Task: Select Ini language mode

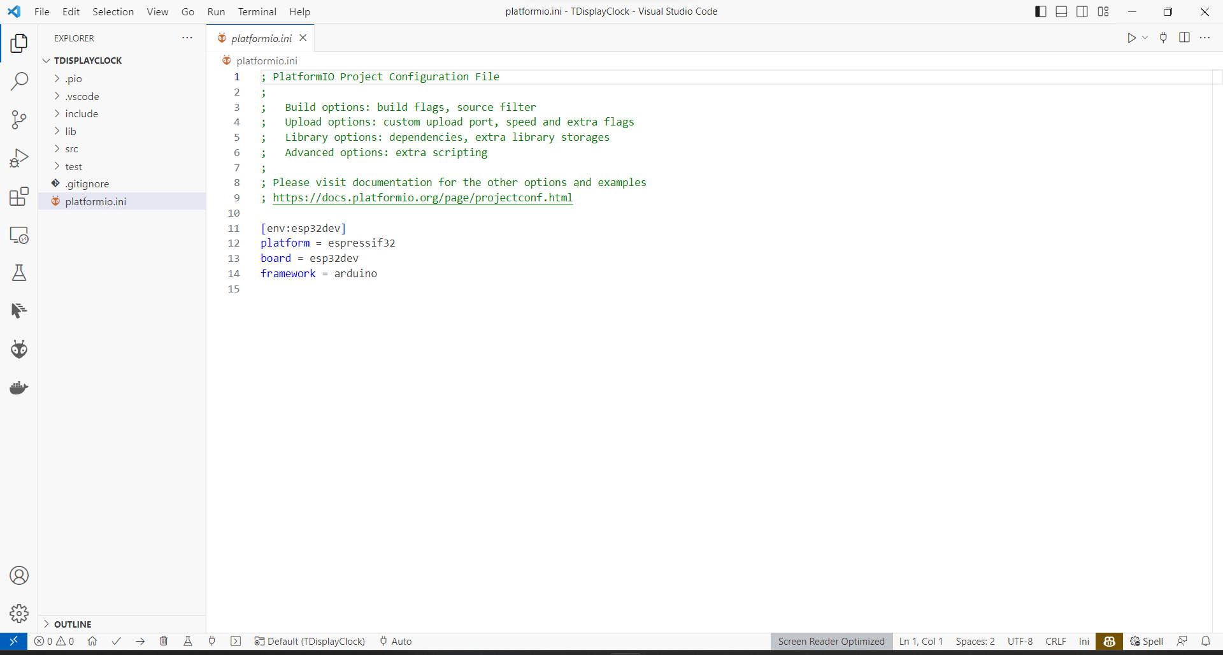Action: (1084, 641)
